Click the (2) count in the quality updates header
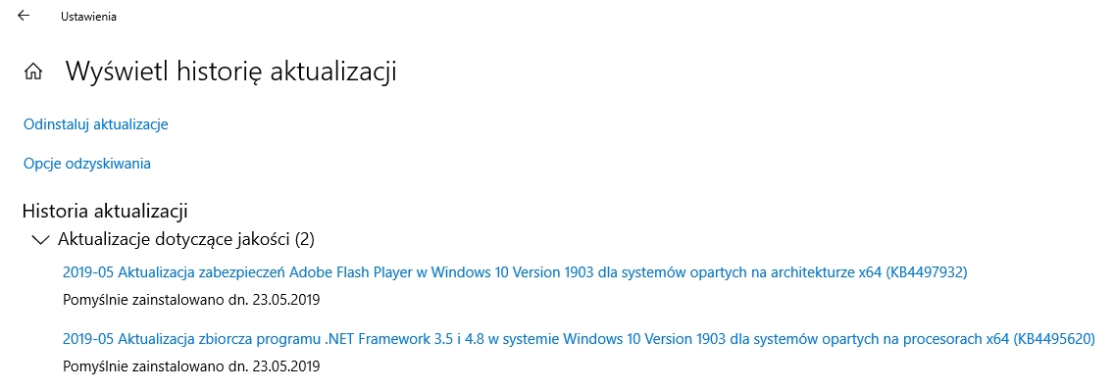1114x390 pixels. pos(304,240)
